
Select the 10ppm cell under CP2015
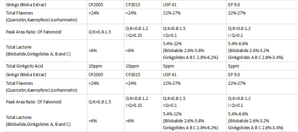(x=132, y=66)
